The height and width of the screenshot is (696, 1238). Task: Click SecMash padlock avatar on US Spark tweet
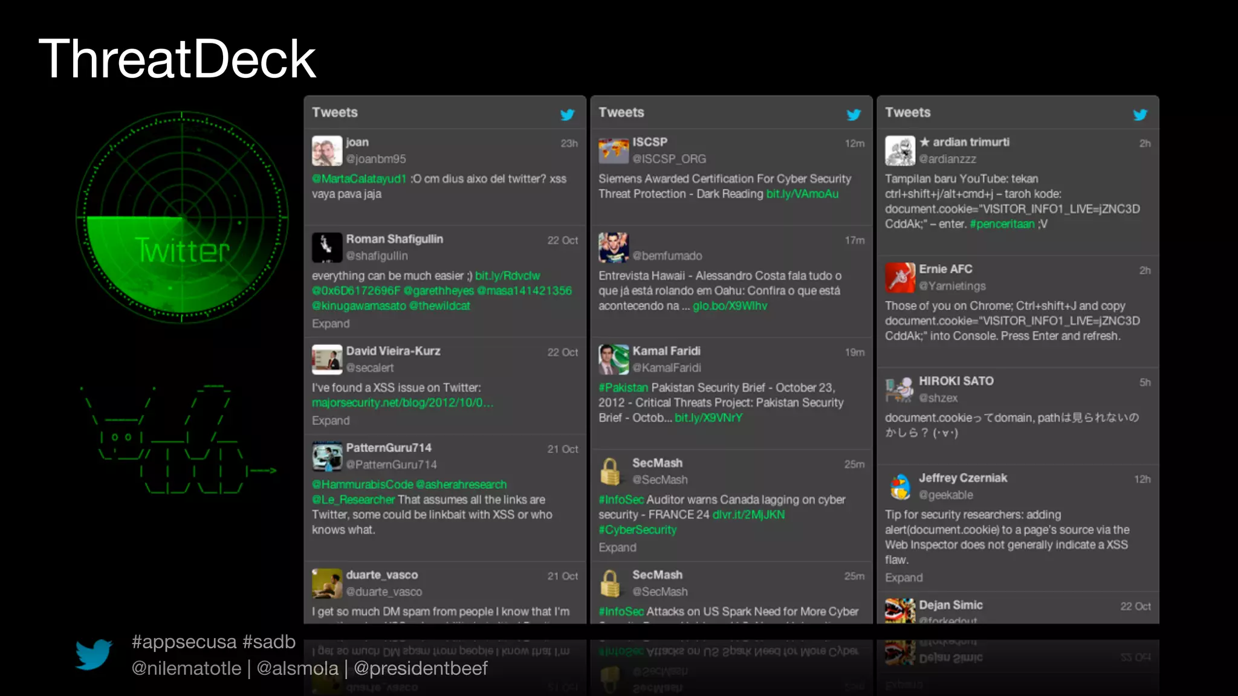(x=610, y=583)
